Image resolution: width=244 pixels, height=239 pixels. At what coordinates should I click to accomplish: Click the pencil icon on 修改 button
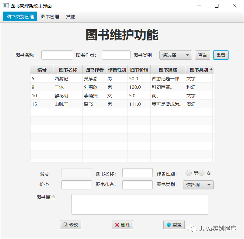coord(65,225)
